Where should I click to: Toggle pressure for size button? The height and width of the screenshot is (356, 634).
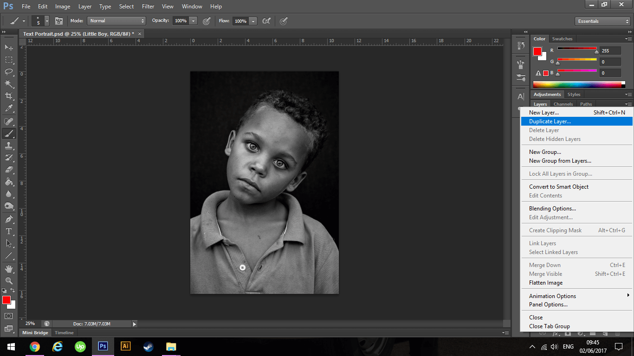(284, 21)
